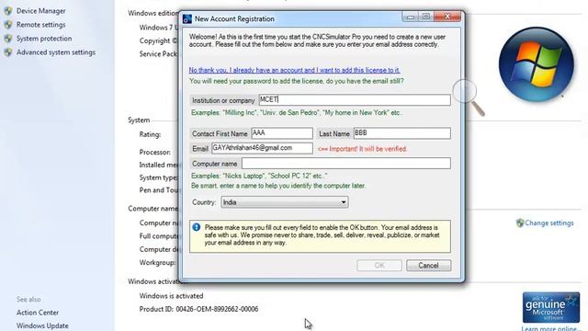Open Action Center under See also
Image resolution: width=588 pixels, height=331 pixels.
point(38,313)
